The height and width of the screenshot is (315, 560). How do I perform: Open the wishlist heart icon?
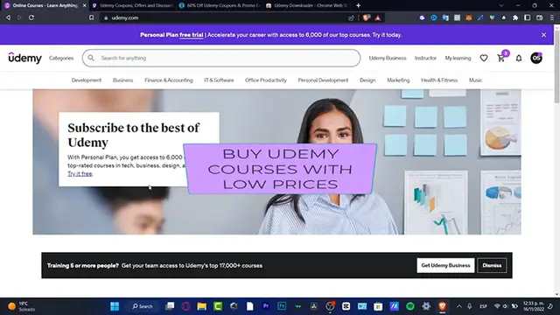pyautogui.click(x=484, y=58)
